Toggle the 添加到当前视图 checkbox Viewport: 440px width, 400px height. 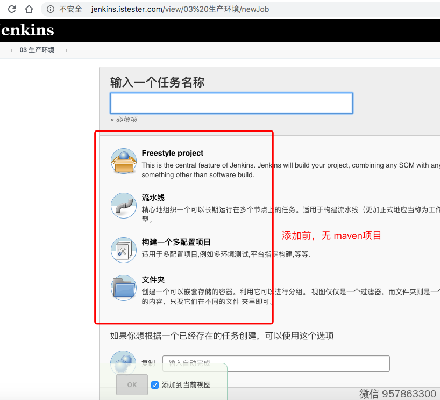pos(155,384)
